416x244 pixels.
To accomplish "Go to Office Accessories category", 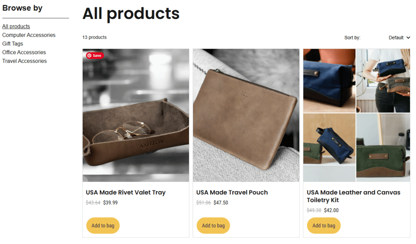I will [x=24, y=52].
